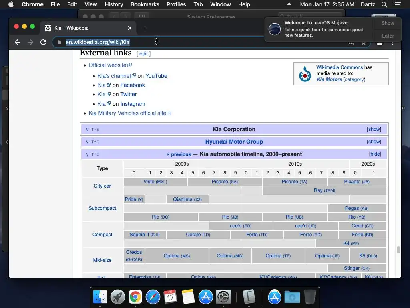Screen dimensions: 410x308
Task: Open the File menu
Action: point(55,4)
